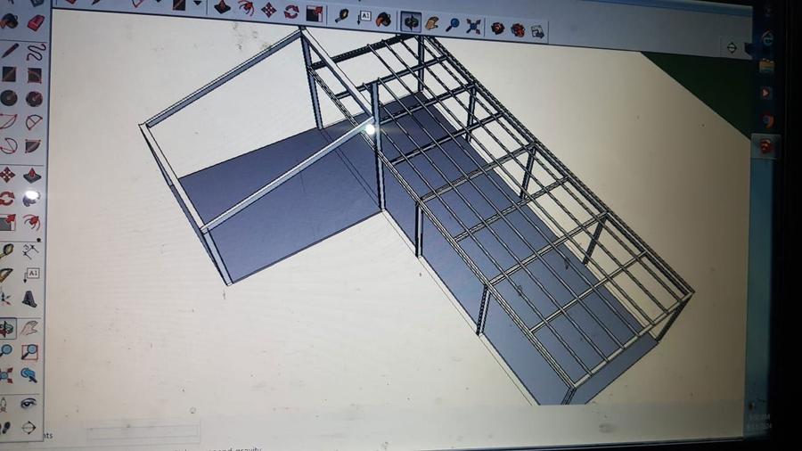
Task: Select the Push/Pull tool in left toolbar
Action: point(32,175)
